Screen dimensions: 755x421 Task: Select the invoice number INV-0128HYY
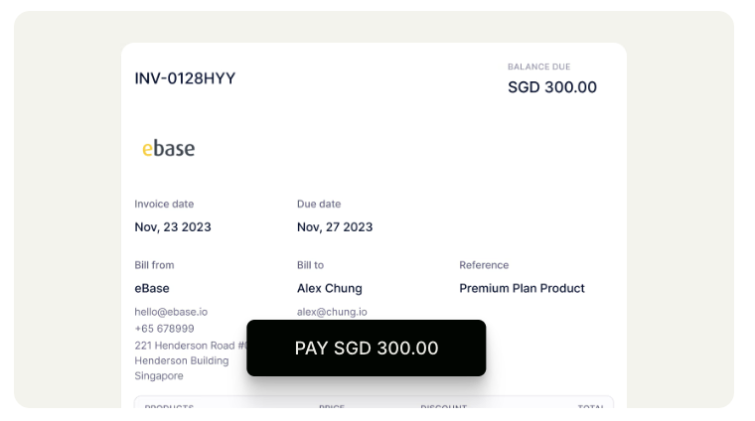pyautogui.click(x=185, y=78)
